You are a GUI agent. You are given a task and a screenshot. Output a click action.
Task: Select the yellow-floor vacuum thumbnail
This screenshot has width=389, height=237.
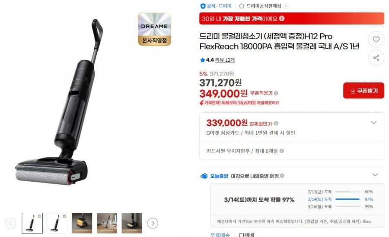(82, 223)
